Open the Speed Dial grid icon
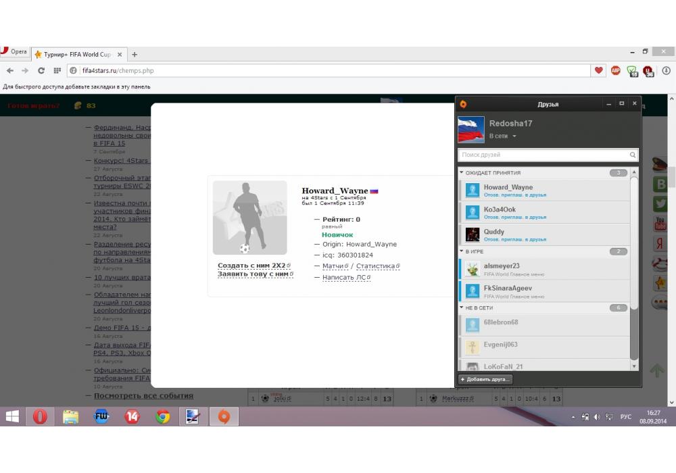Viewport: 676px width, 473px height. coord(57,70)
